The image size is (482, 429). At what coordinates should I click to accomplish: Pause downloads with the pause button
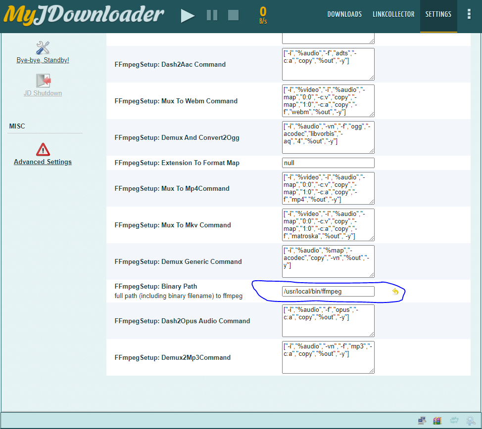click(212, 15)
